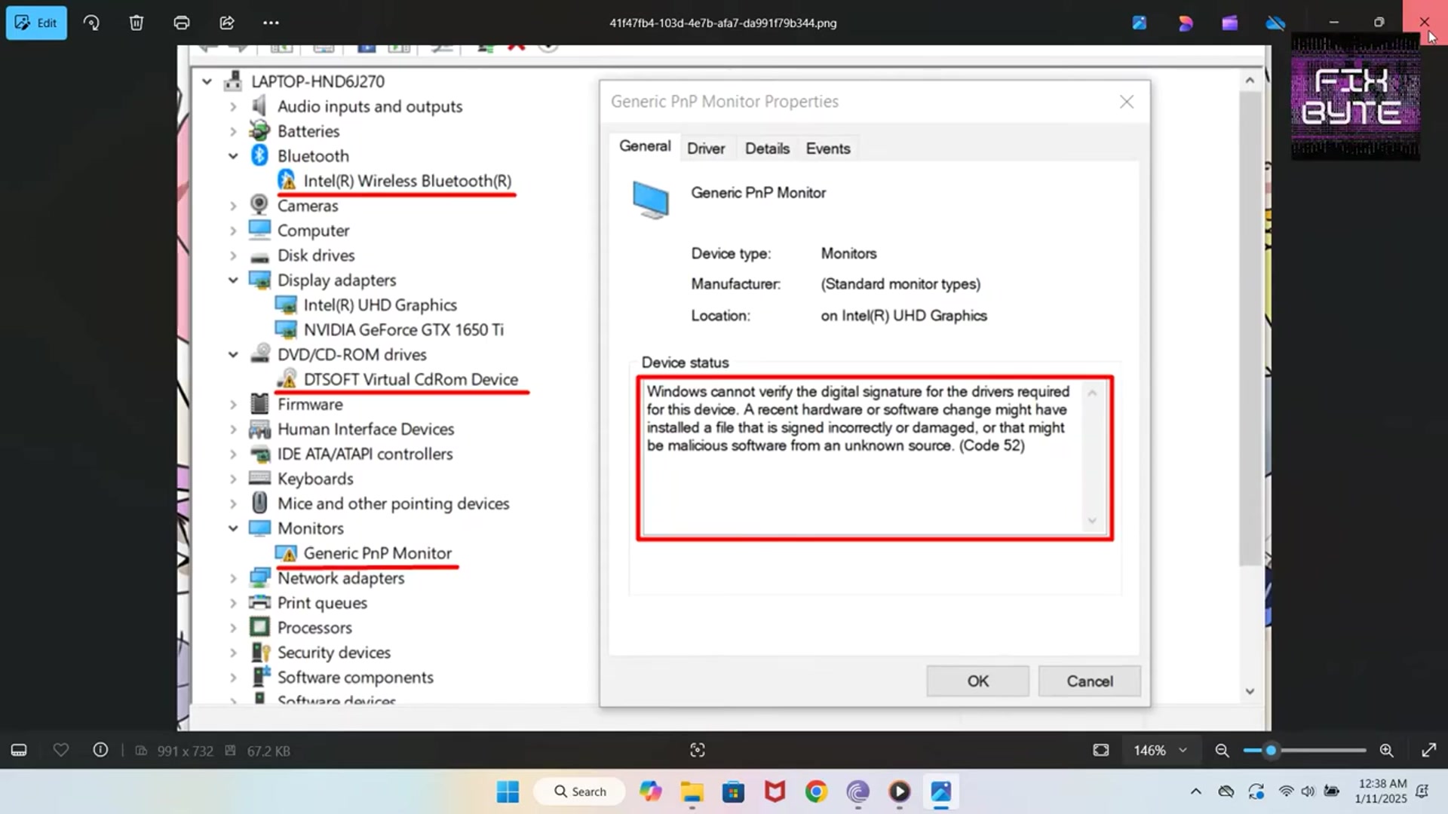Screen dimensions: 1448x814
Task: Collapse the LAPTOP-HND6J270 root node
Action: [207, 81]
